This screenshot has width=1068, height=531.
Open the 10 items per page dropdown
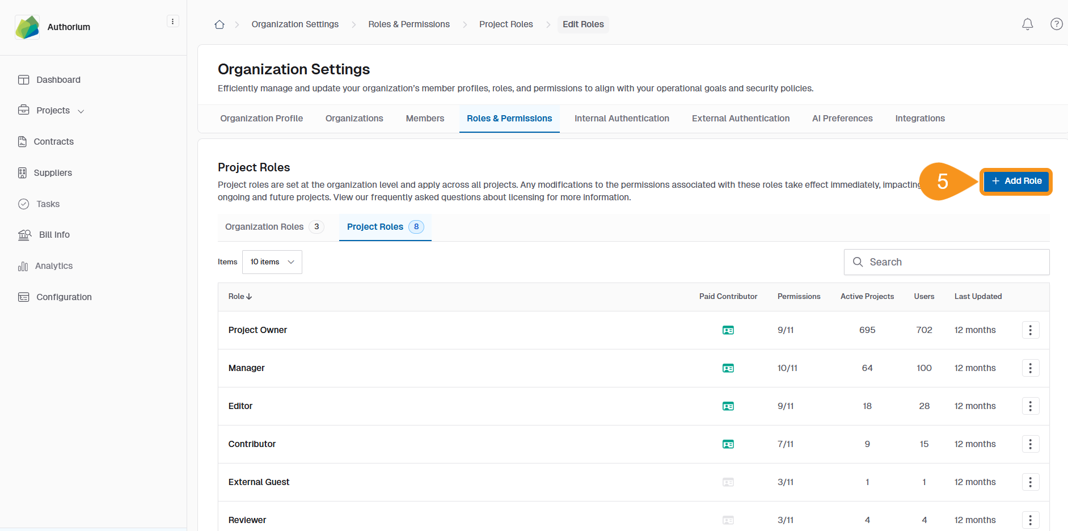(272, 262)
